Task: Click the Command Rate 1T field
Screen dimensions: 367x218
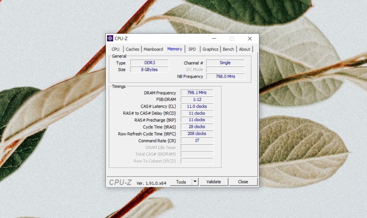Action: 197,140
